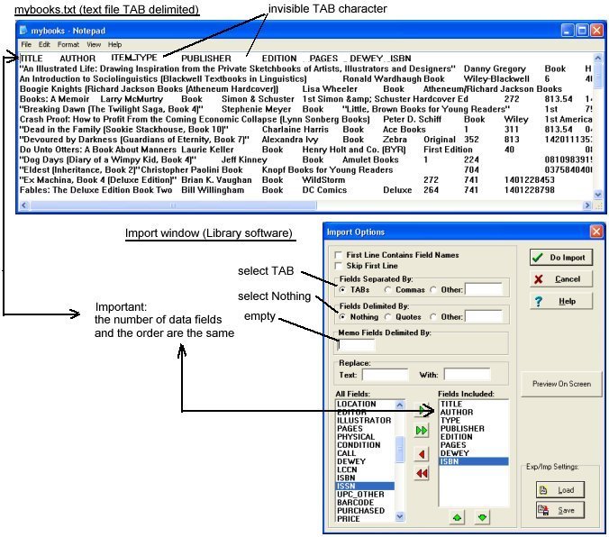609x537 pixels.
Task: Maximize the mybooks Notepad window
Action: (x=582, y=31)
